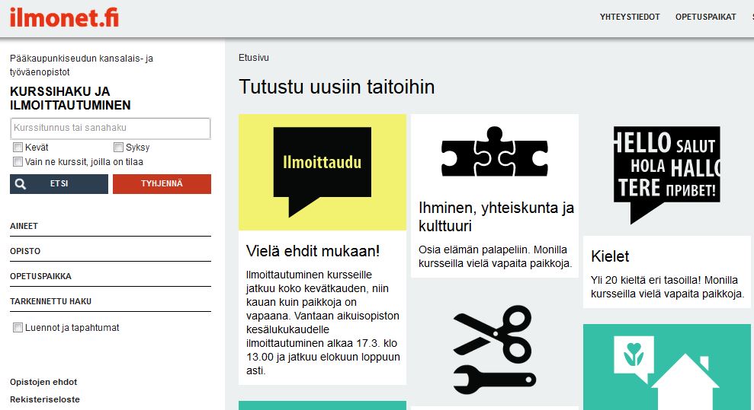This screenshot has height=410, width=754.
Task: Expand the Aineet section
Action: [x=24, y=227]
